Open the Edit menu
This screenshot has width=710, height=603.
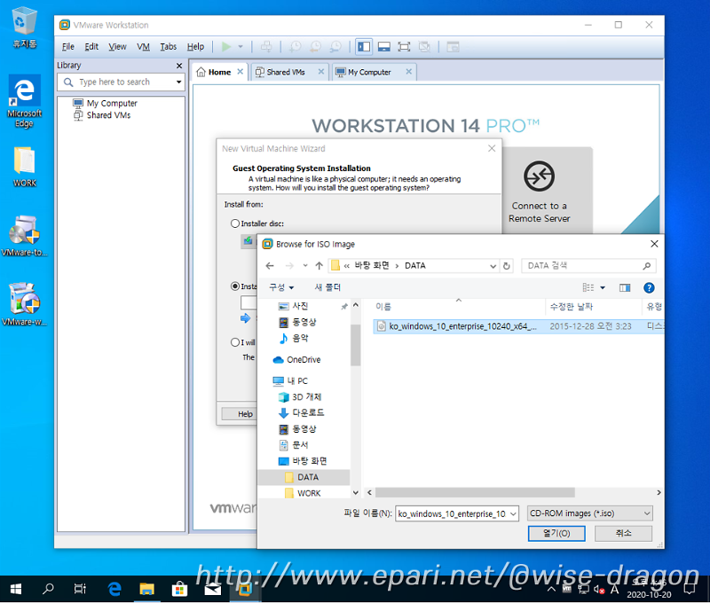(x=91, y=47)
